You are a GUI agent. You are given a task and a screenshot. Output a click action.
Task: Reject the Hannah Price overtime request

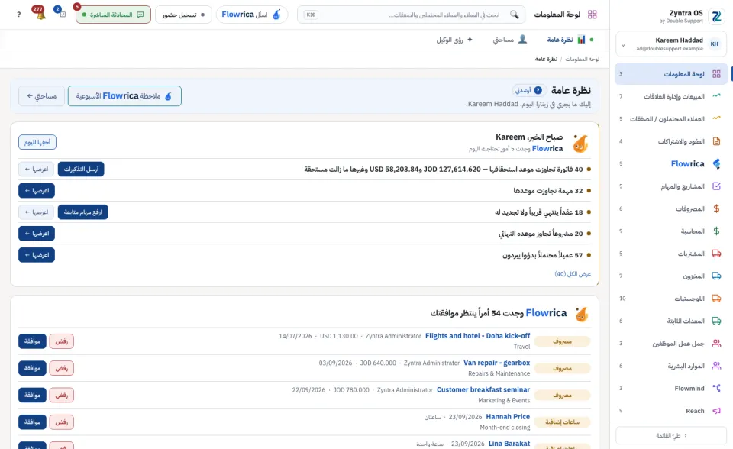pos(62,422)
